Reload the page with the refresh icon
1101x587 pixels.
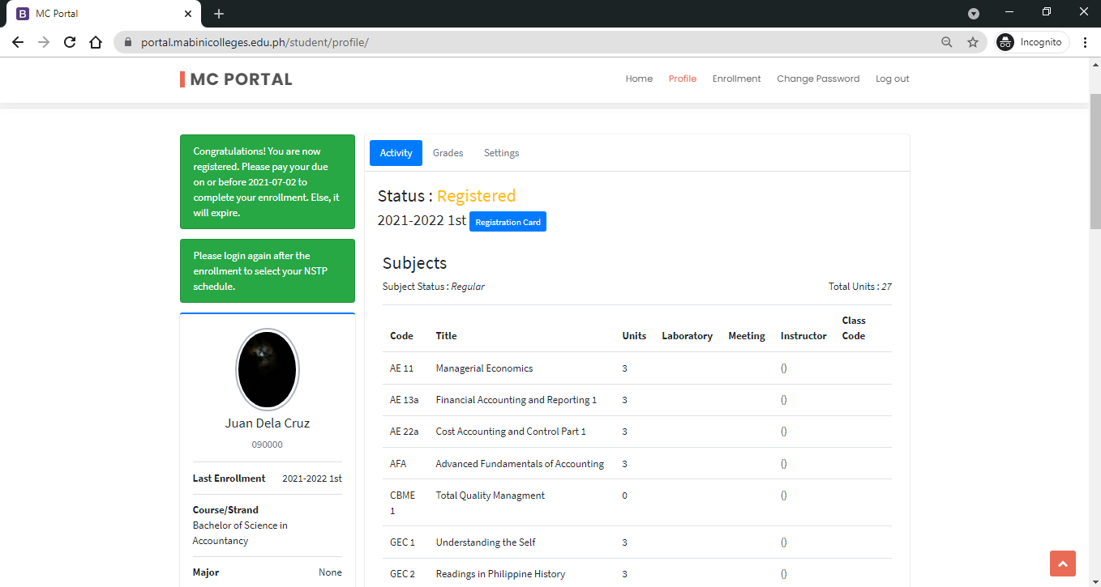(x=70, y=42)
